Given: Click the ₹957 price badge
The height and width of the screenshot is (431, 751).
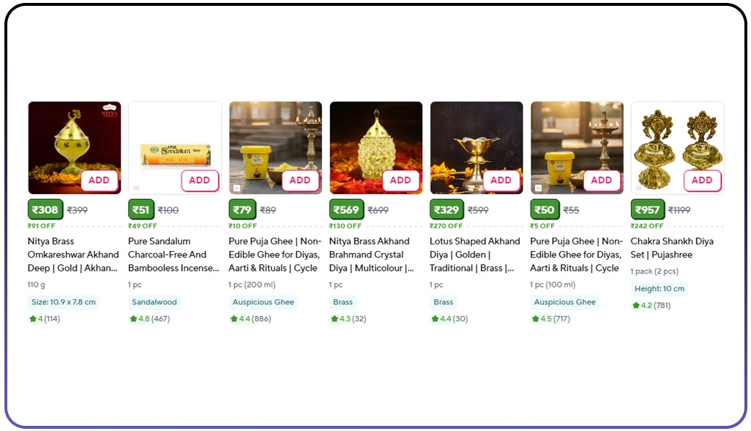Looking at the screenshot, I should (x=648, y=210).
